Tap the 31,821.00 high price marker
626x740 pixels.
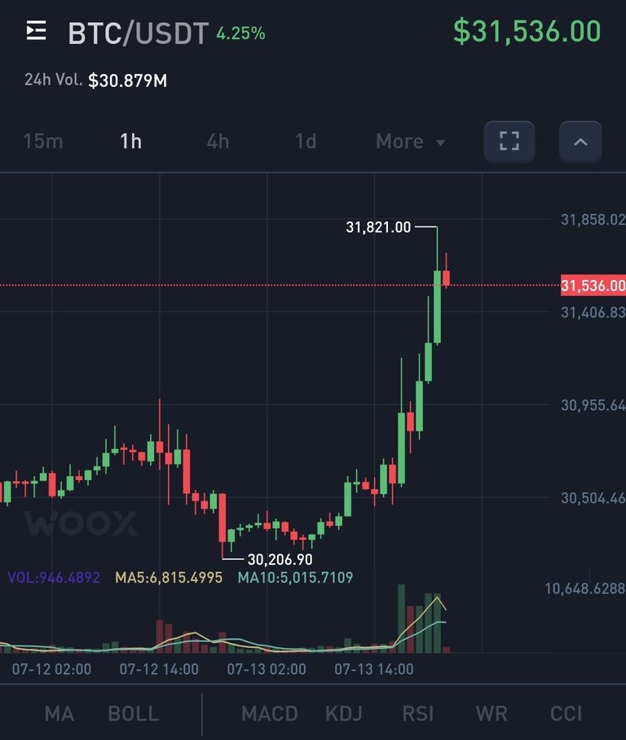[x=379, y=228]
